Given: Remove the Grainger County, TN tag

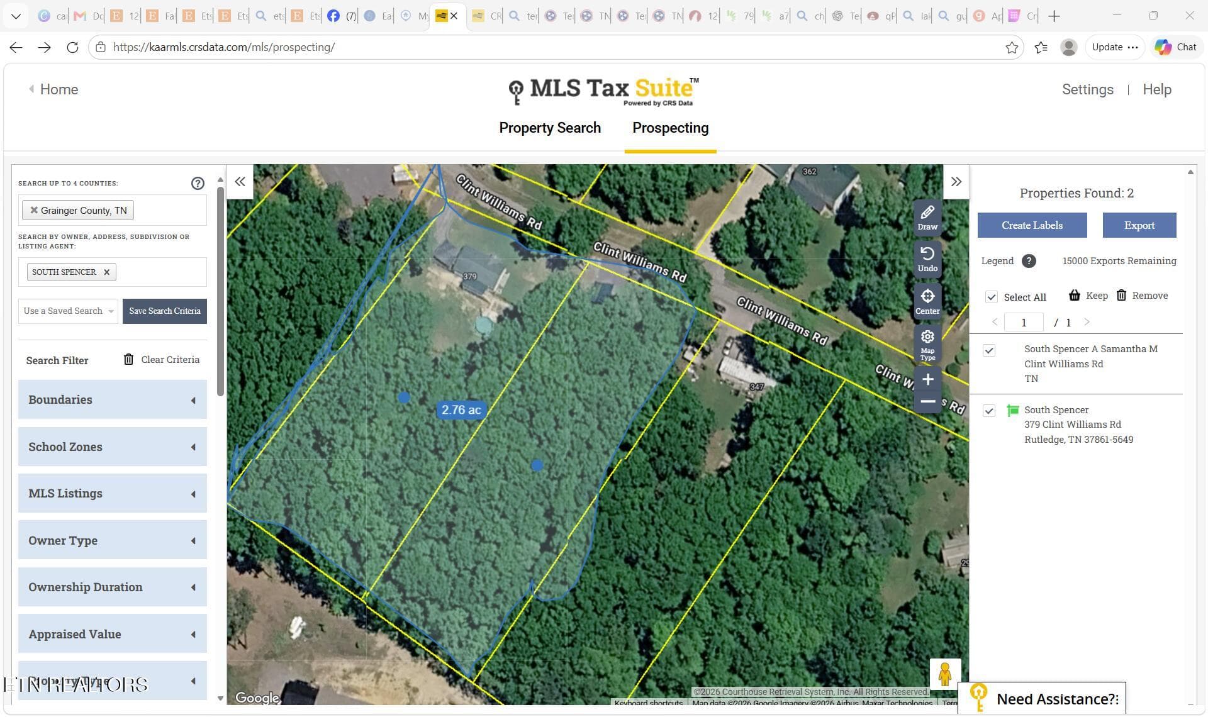Looking at the screenshot, I should [34, 210].
